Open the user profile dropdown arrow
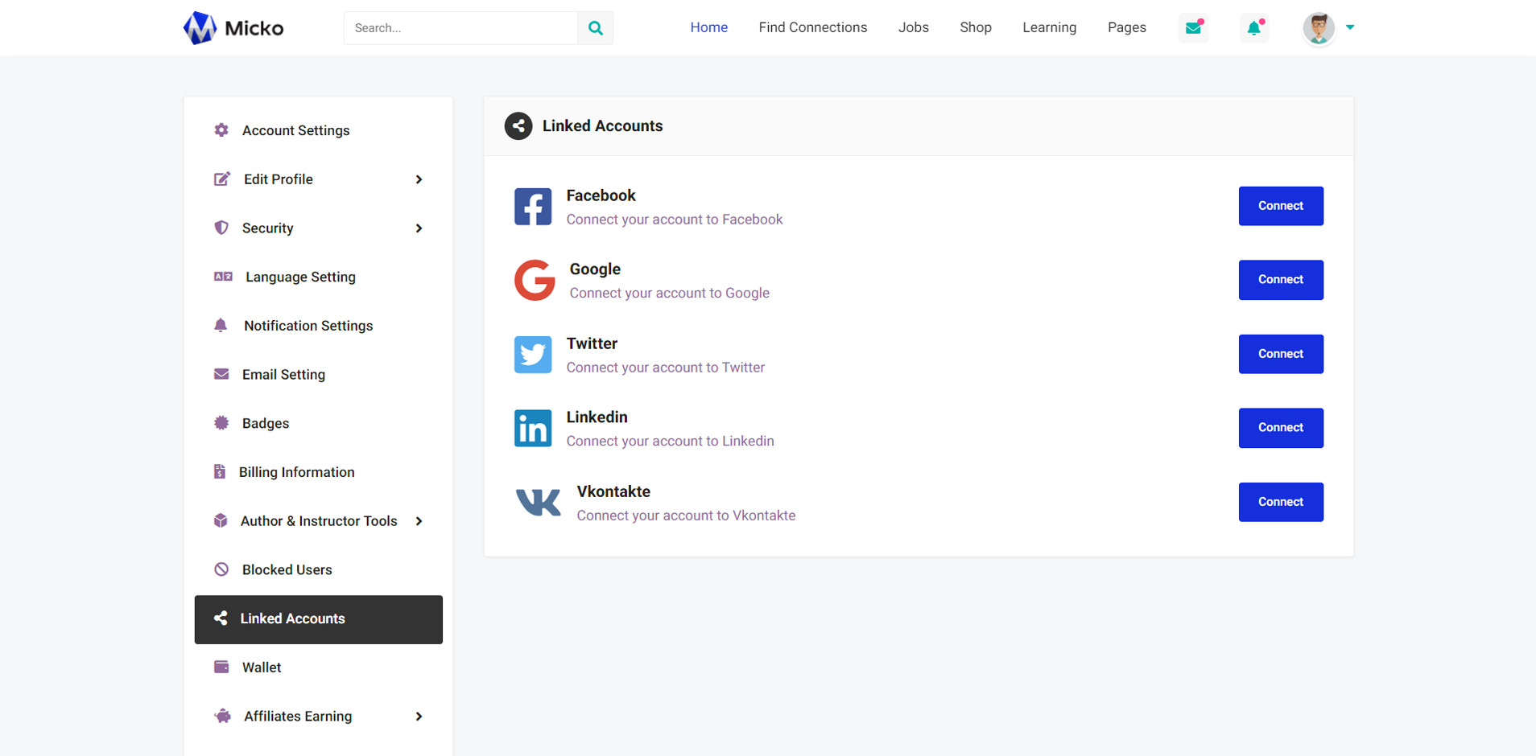 (1350, 27)
